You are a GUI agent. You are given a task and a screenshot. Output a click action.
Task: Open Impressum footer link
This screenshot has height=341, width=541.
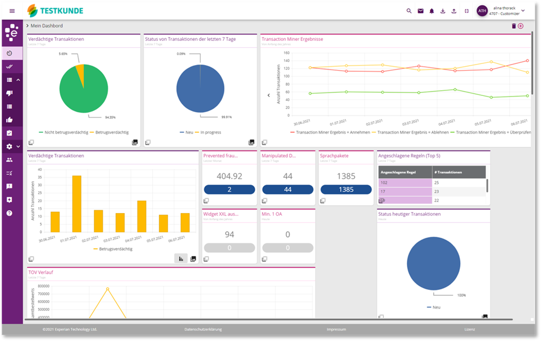click(x=336, y=329)
